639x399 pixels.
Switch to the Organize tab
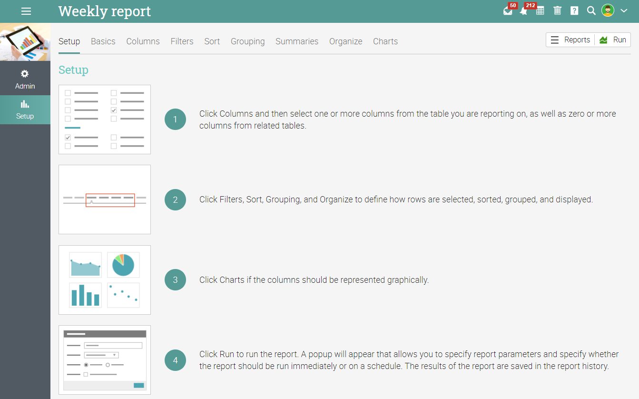coord(346,41)
